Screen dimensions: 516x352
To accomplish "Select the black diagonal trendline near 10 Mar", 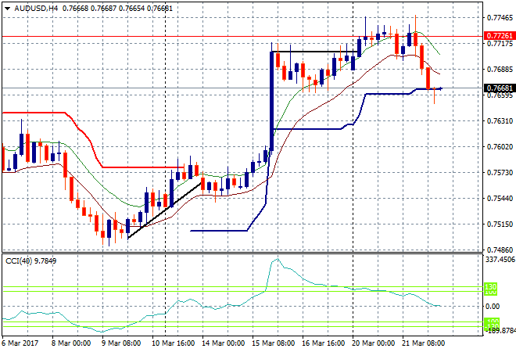I will (164, 210).
